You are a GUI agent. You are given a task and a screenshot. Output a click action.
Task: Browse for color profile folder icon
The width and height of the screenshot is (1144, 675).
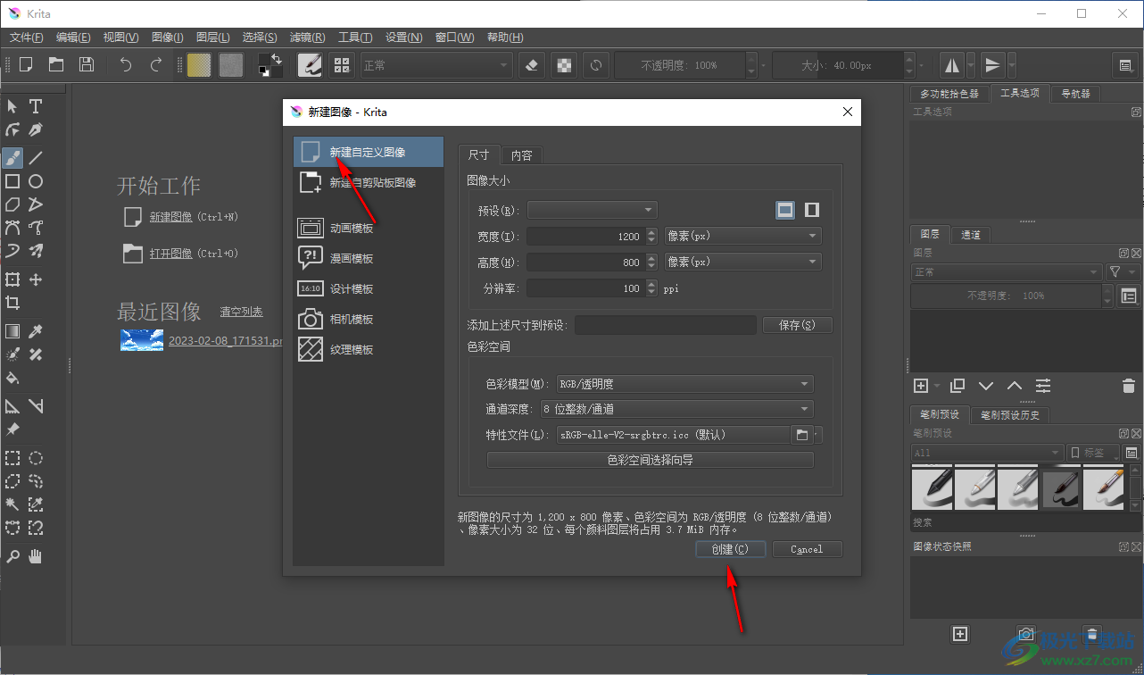[x=801, y=435]
